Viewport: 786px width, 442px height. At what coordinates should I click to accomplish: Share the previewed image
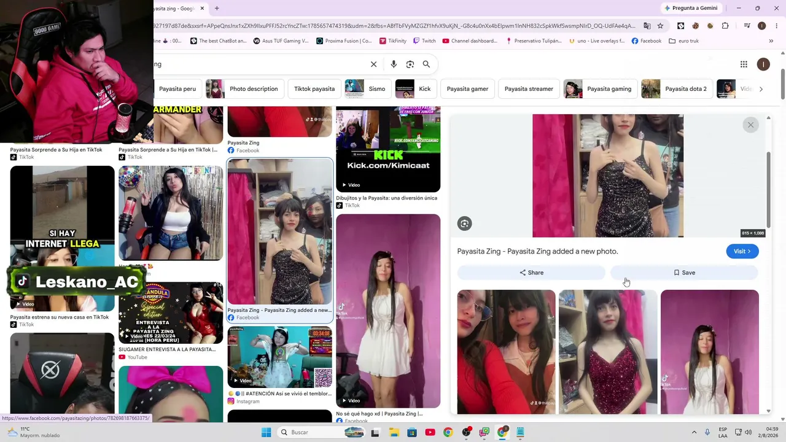(531, 273)
